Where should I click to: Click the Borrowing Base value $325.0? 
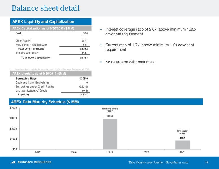tap(84, 79)
